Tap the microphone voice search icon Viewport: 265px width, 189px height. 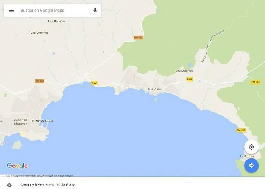click(95, 11)
